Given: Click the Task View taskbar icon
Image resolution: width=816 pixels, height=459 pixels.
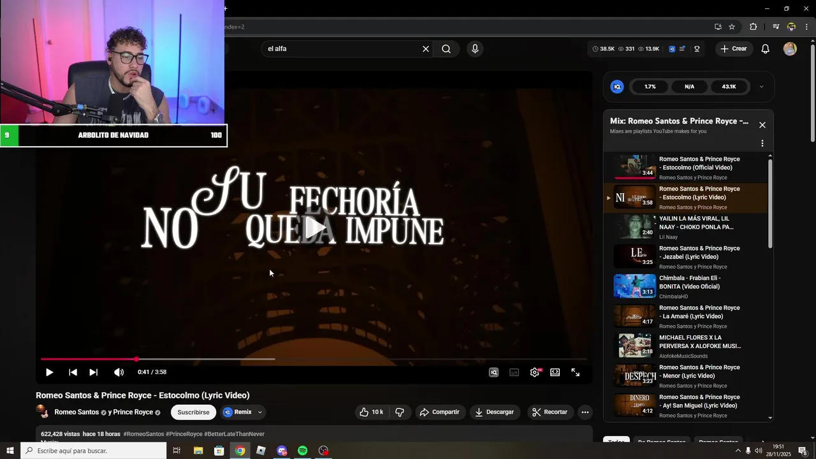Looking at the screenshot, I should tap(177, 451).
